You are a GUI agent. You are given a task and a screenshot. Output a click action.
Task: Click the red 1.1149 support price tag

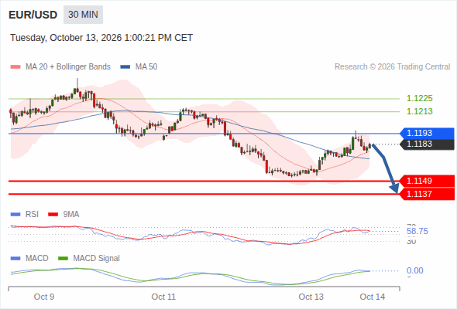coord(427,181)
